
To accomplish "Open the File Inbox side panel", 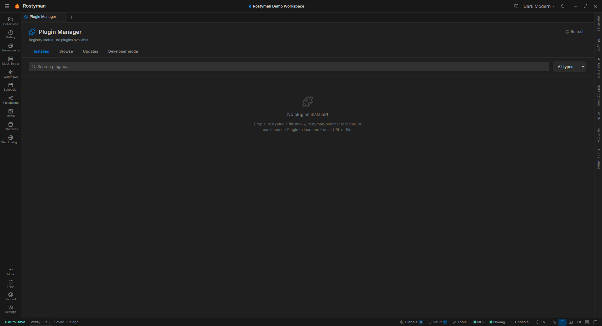I will click(599, 134).
